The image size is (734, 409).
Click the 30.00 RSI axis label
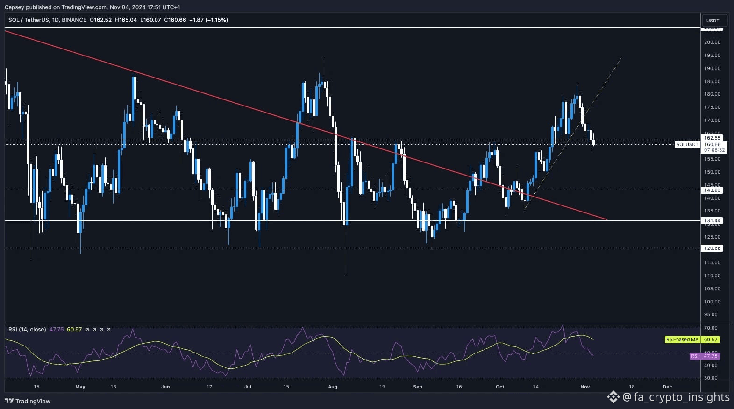tap(711, 378)
